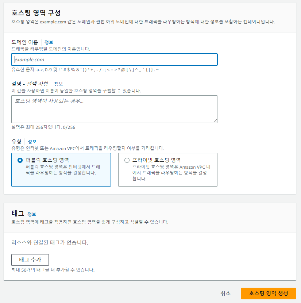Open 정보 link next to 태그 heading
This screenshot has height=303, width=301.
[32, 214]
